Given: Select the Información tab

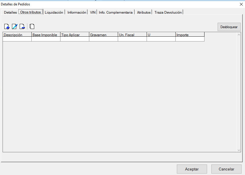Looking at the screenshot, I should [x=77, y=13].
